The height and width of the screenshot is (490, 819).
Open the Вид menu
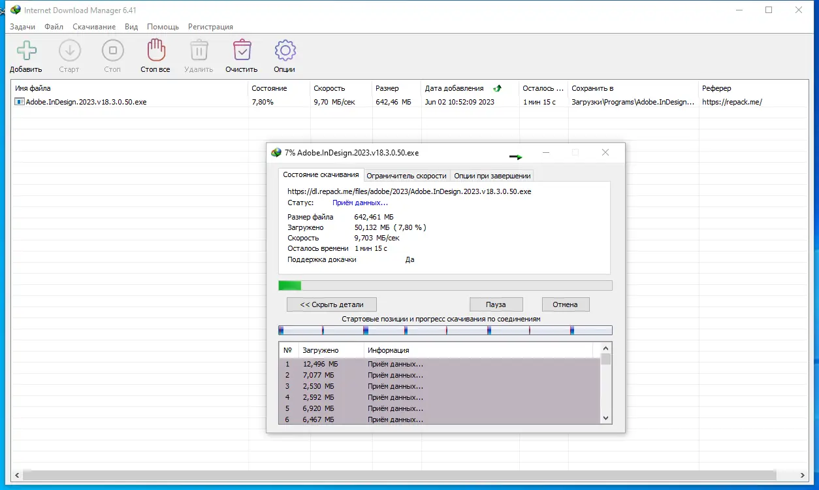point(131,27)
